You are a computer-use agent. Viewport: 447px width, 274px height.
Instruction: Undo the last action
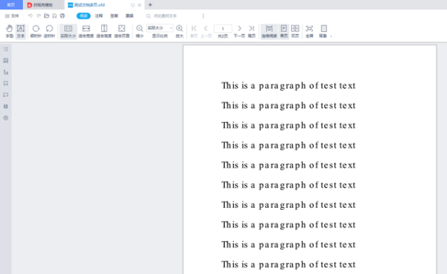pos(31,16)
